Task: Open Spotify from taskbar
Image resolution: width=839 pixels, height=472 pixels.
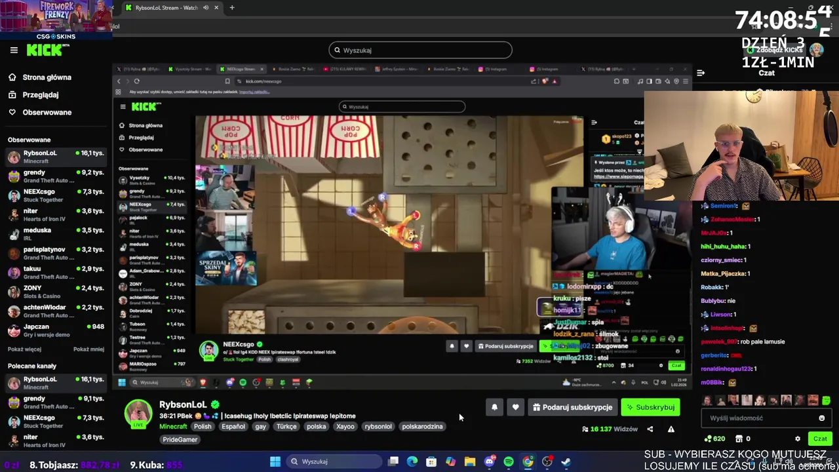Action: click(509, 462)
